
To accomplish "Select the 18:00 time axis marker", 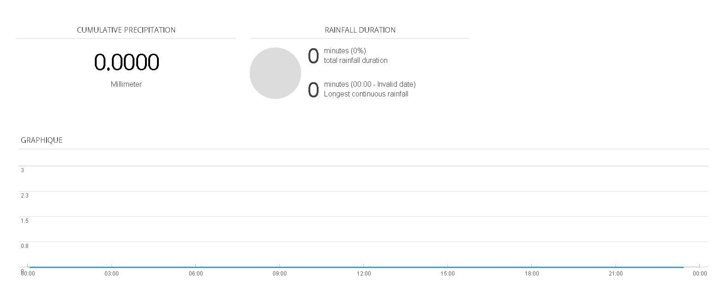I will click(x=532, y=274).
